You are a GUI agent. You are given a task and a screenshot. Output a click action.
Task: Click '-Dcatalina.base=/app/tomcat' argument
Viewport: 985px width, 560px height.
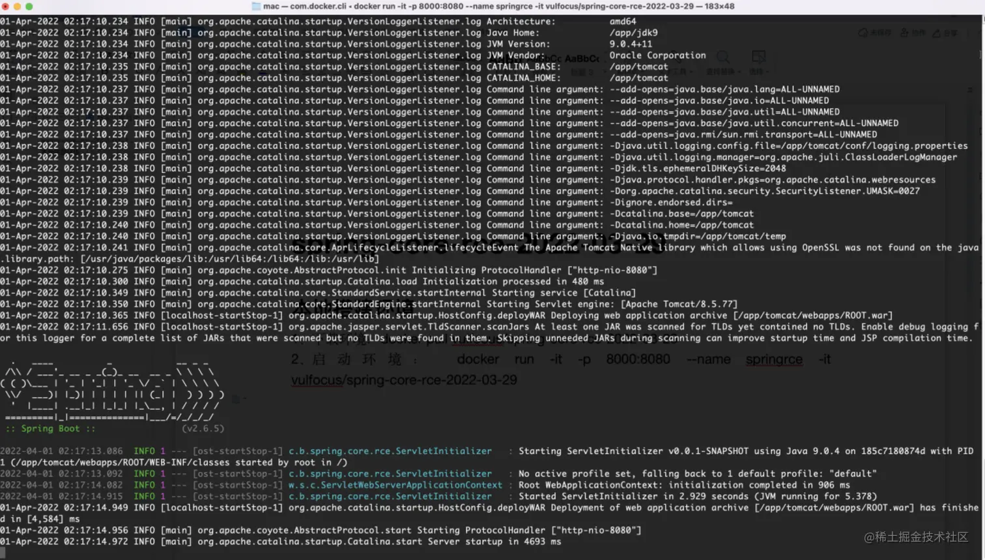(681, 214)
